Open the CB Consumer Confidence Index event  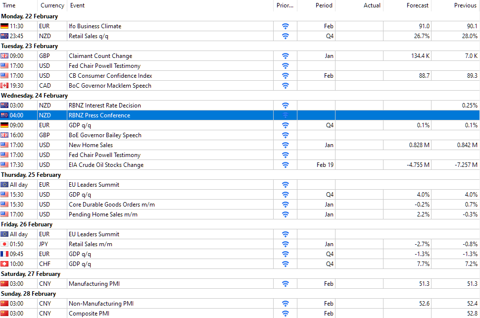(110, 76)
